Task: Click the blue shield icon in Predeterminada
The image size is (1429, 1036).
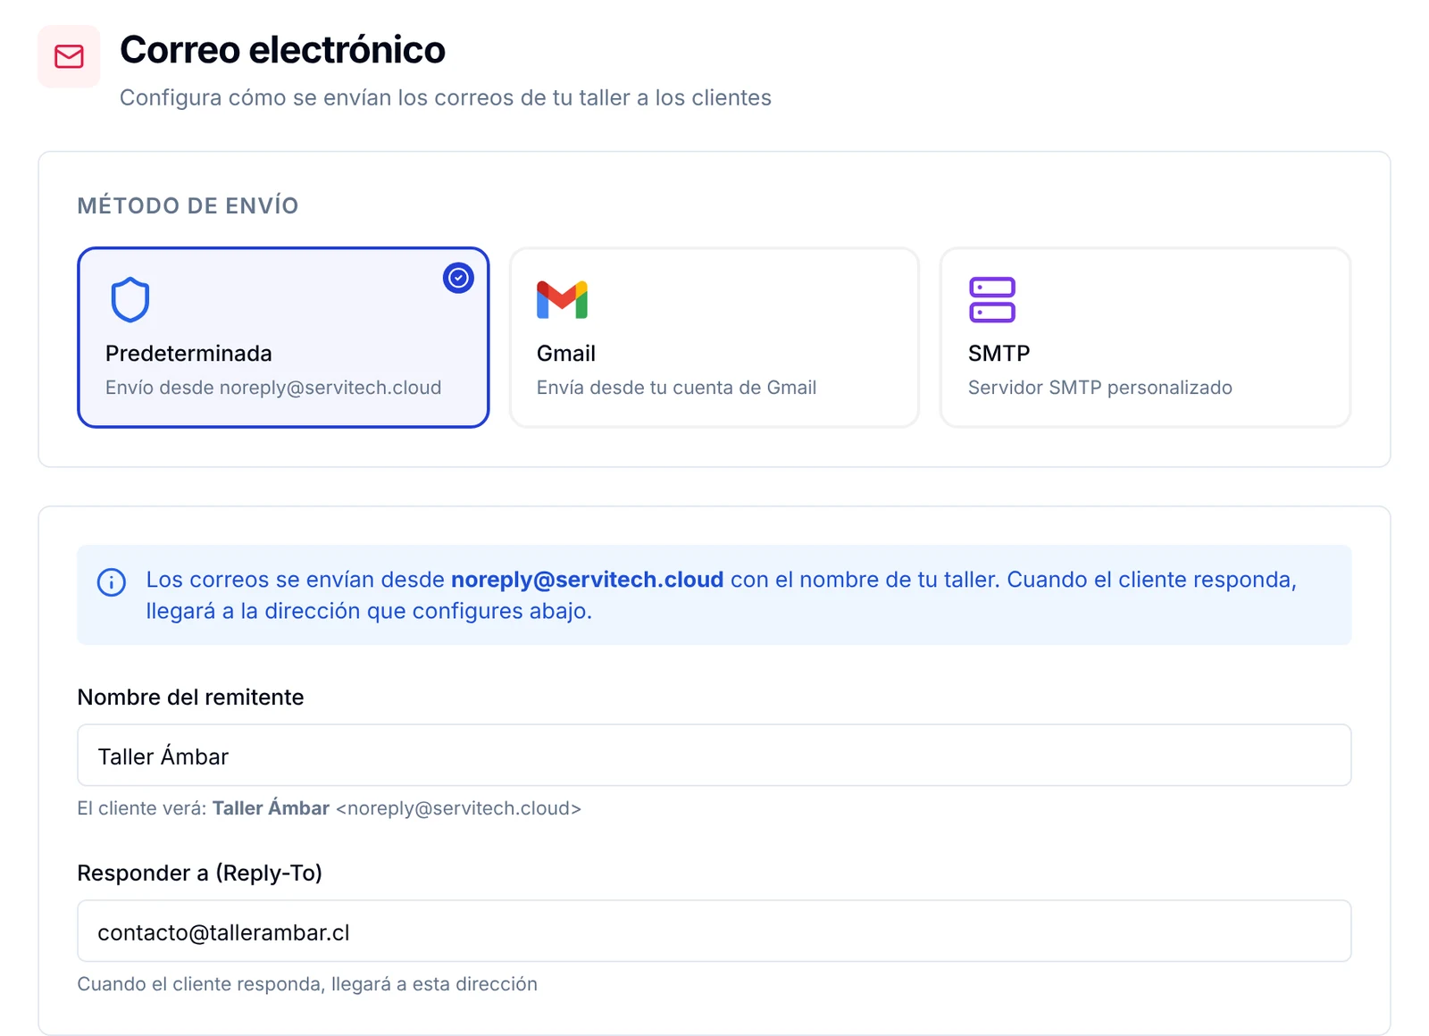Action: pyautogui.click(x=130, y=299)
